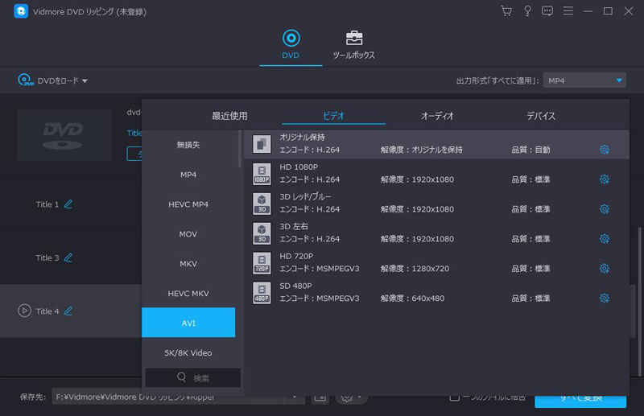Open settings gear for SD 480P
Screen dimensions: 644x416
pos(605,299)
